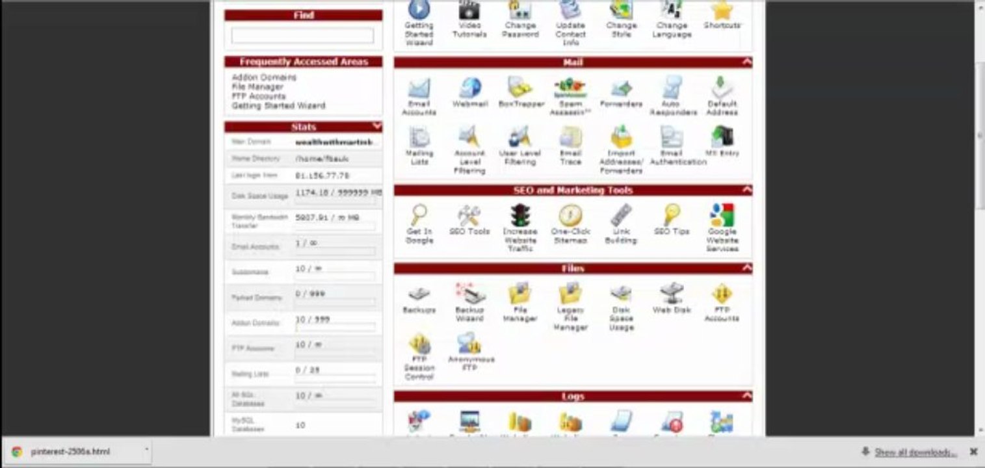Click Addon Domains in Frequently Accessed Areas

(264, 77)
